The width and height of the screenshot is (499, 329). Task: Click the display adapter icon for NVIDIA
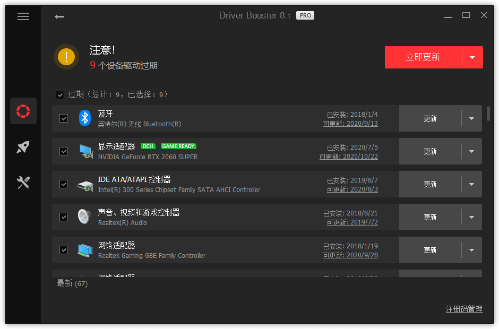click(85, 151)
